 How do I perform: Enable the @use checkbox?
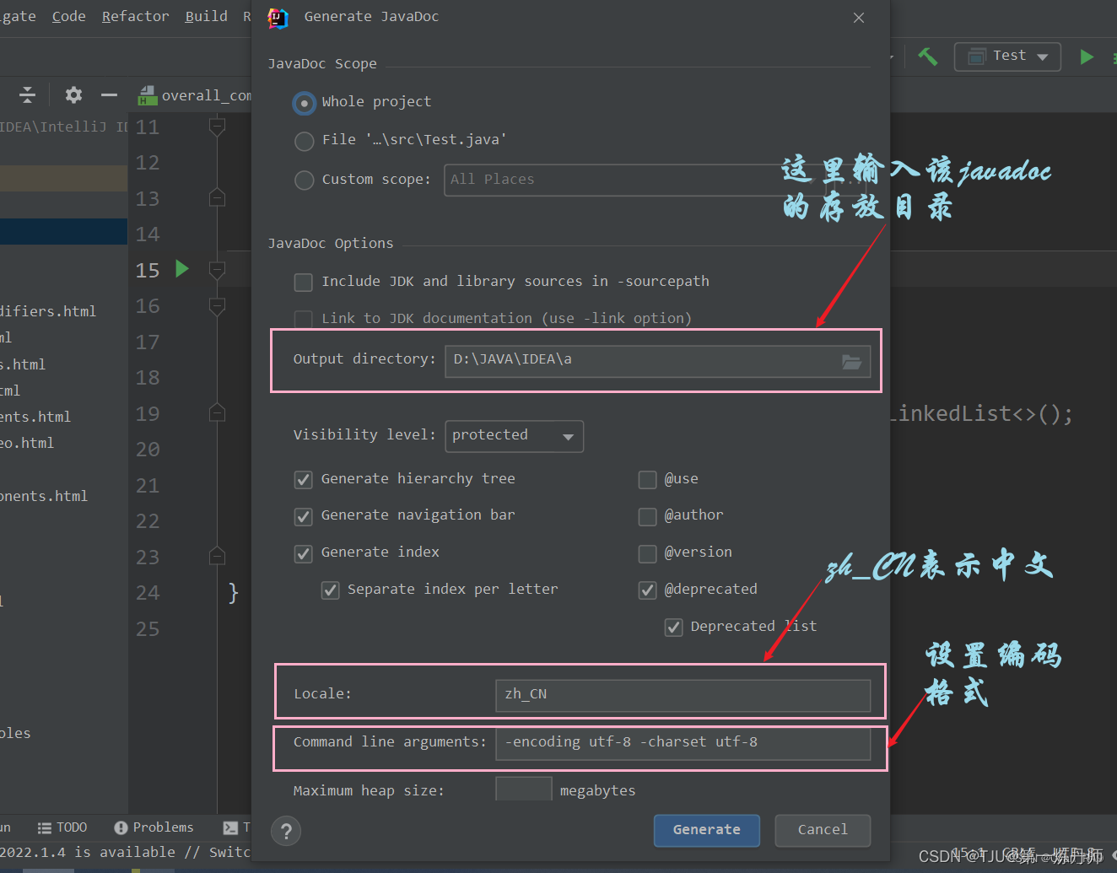coord(647,480)
